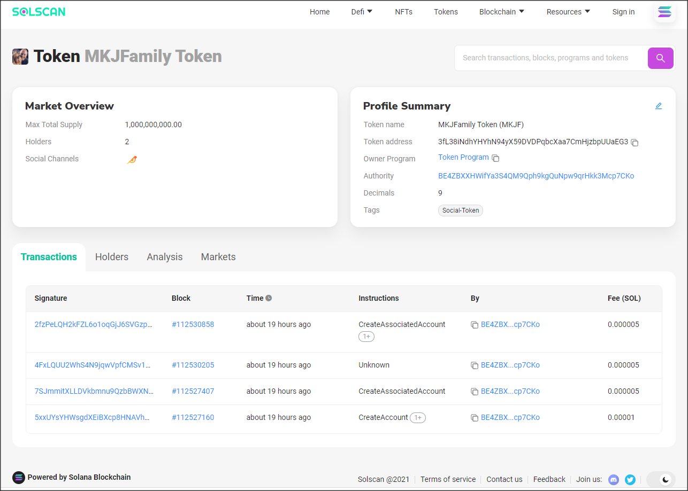
Task: Expand the Resources dropdown
Action: 568,11
